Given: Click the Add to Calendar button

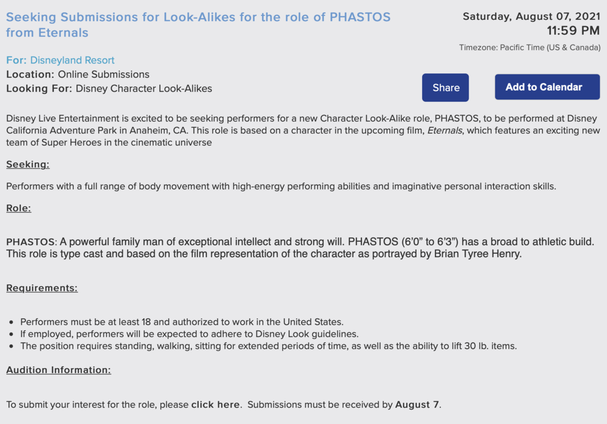Looking at the screenshot, I should 547,87.
